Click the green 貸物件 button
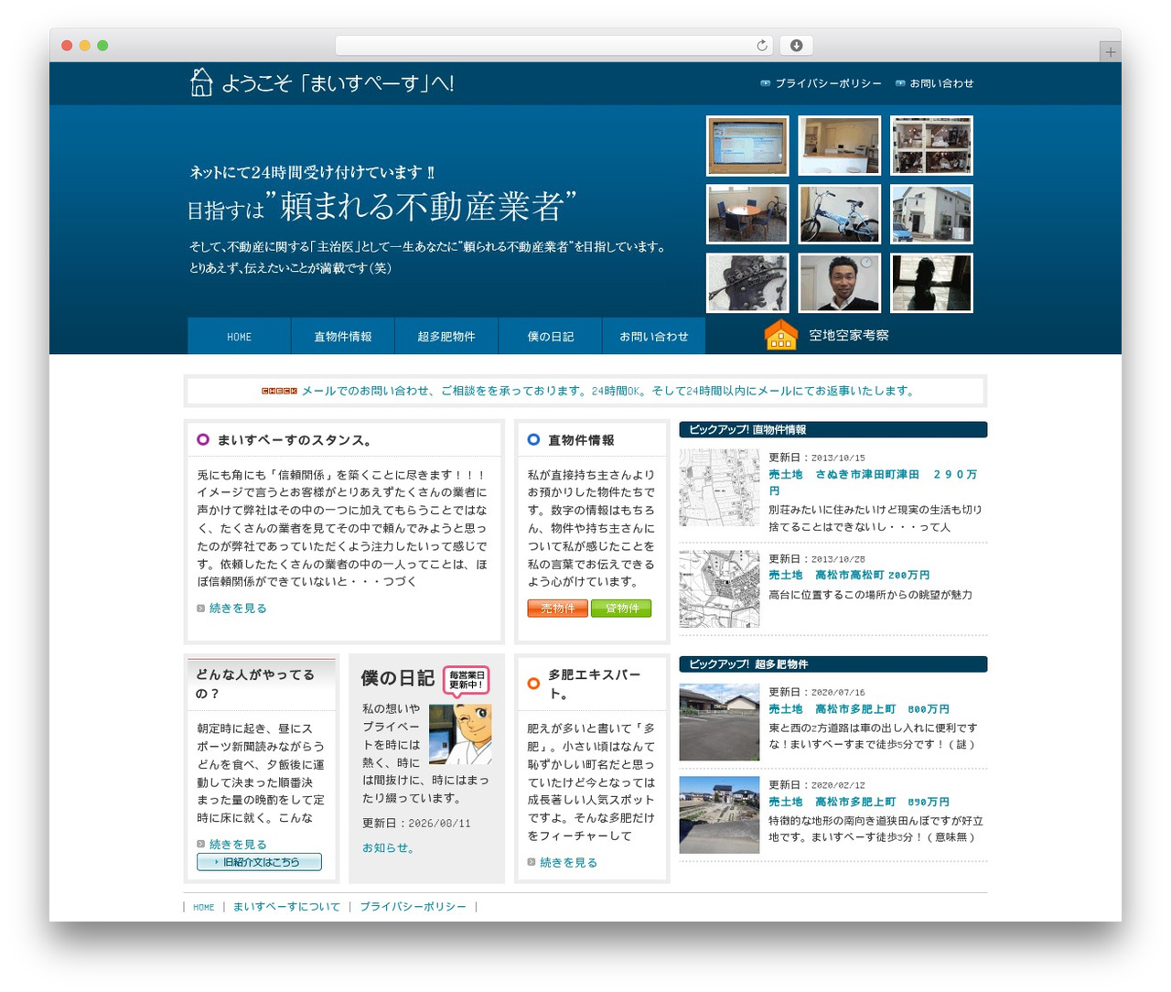The width and height of the screenshot is (1171, 992). (x=622, y=609)
